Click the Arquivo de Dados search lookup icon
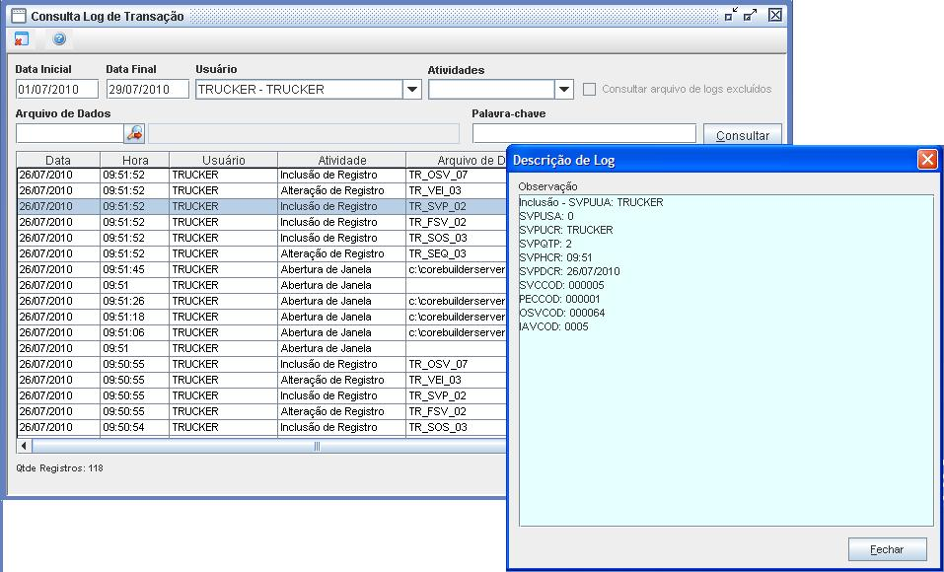Image resolution: width=944 pixels, height=572 pixels. [134, 133]
